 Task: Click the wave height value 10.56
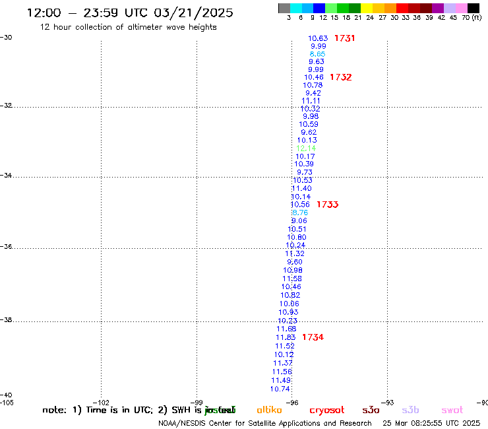[x=300, y=205]
